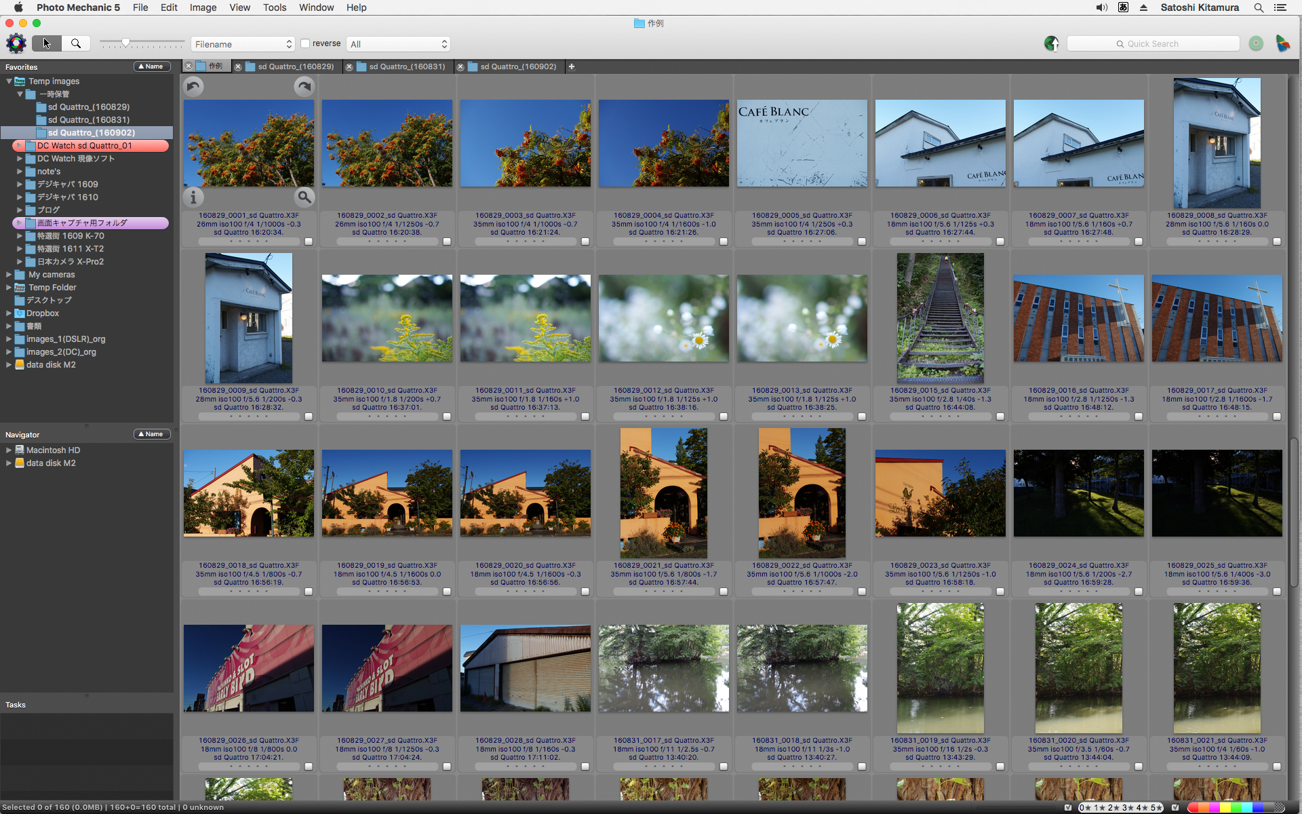Image resolution: width=1302 pixels, height=814 pixels.
Task: Click the Quick Search field
Action: point(1153,43)
